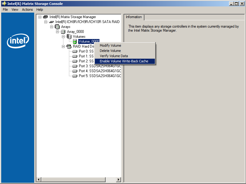Viewport: 246px width, 184px height.
Task: Collapse the Volumes node
Action: [x=63, y=37]
